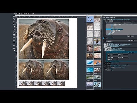137x103 pixels.
Task: Click the lower-left repeated walrus image
Action: tap(31, 70)
